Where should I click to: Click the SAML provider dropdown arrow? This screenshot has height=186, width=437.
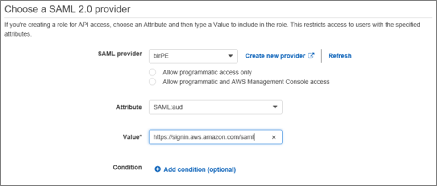coord(230,56)
